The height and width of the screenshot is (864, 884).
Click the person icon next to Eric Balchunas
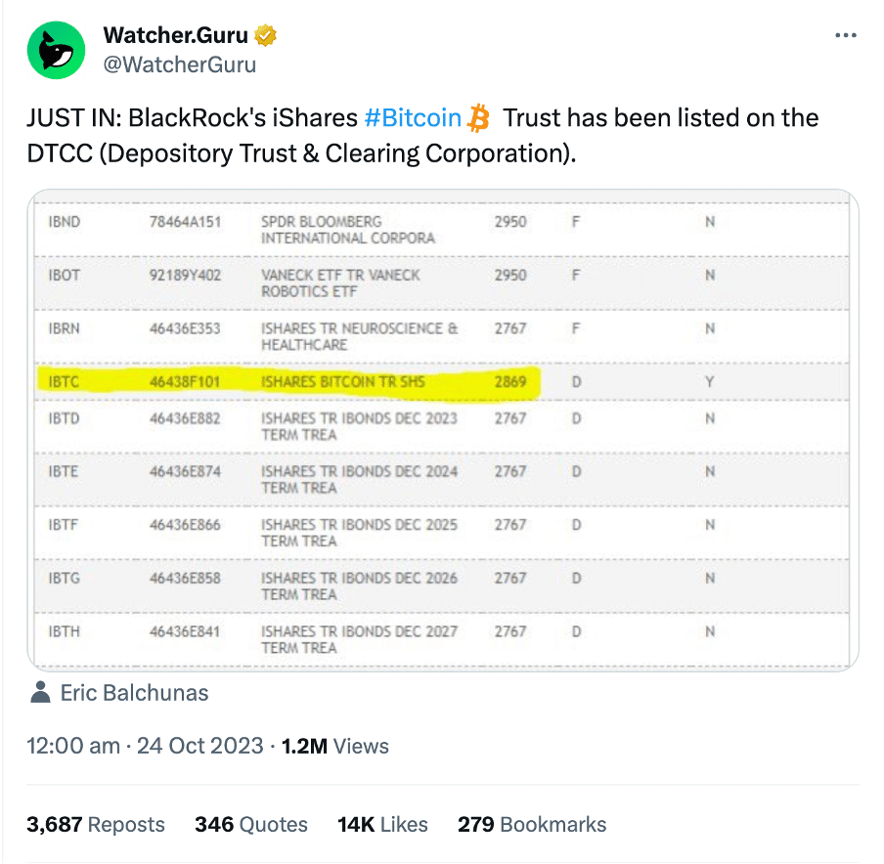tap(40, 693)
